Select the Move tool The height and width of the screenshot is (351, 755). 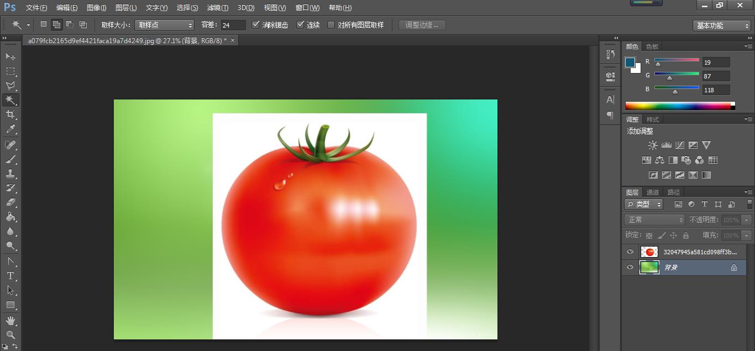click(11, 56)
